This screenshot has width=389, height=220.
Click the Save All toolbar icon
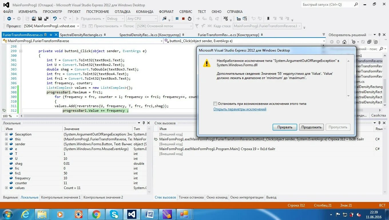[46, 19]
